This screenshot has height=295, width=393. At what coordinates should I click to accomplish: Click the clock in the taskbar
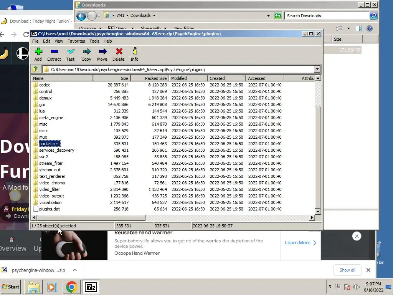(x=373, y=287)
